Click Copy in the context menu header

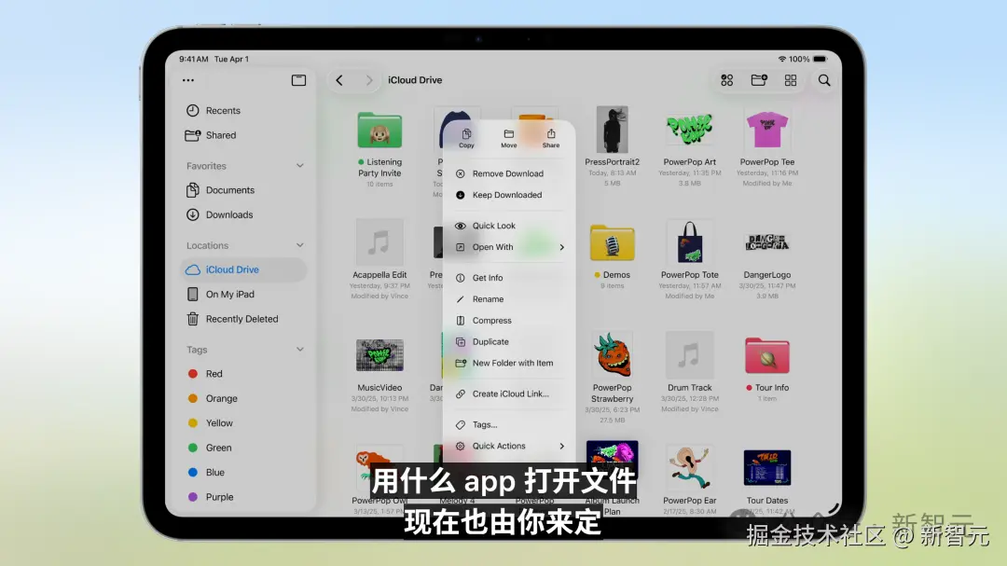pyautogui.click(x=466, y=138)
